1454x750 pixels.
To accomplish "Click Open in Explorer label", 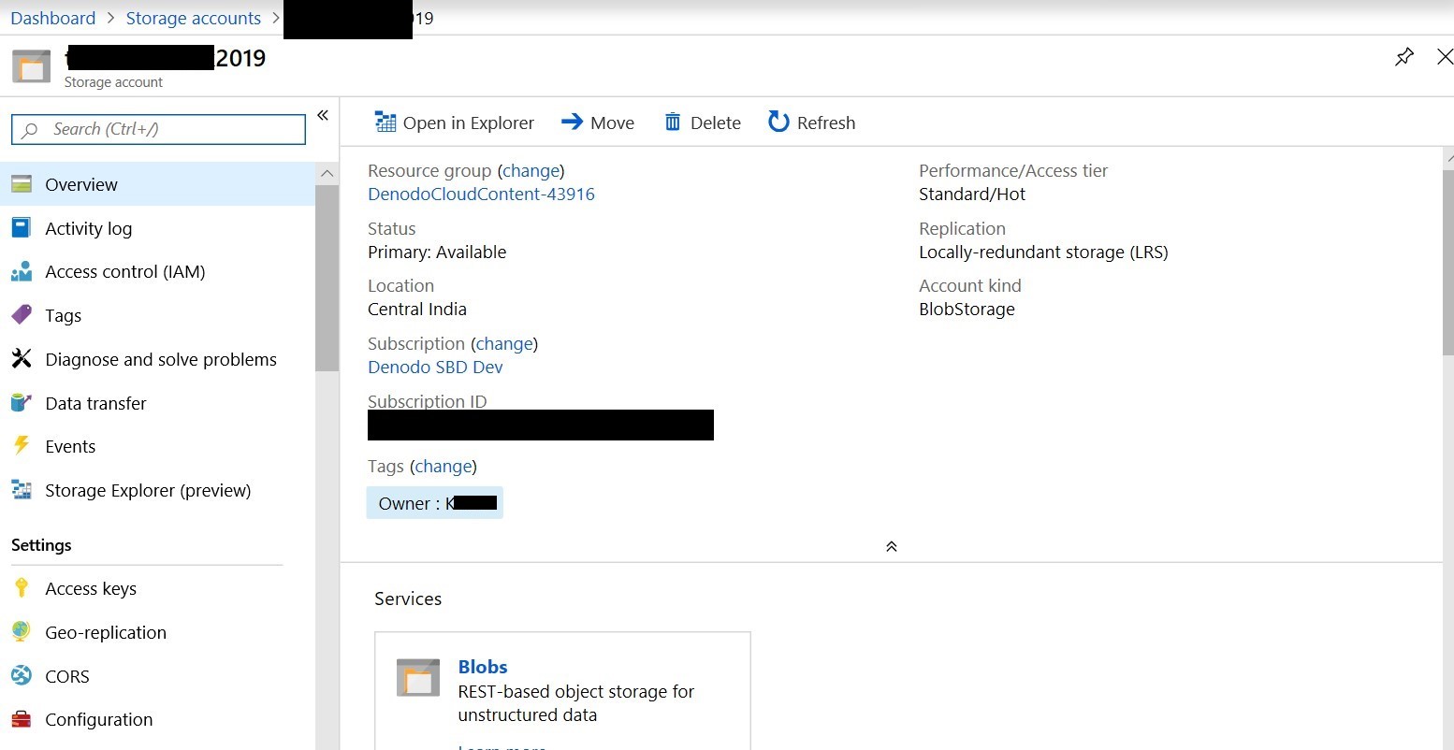I will pyautogui.click(x=468, y=123).
